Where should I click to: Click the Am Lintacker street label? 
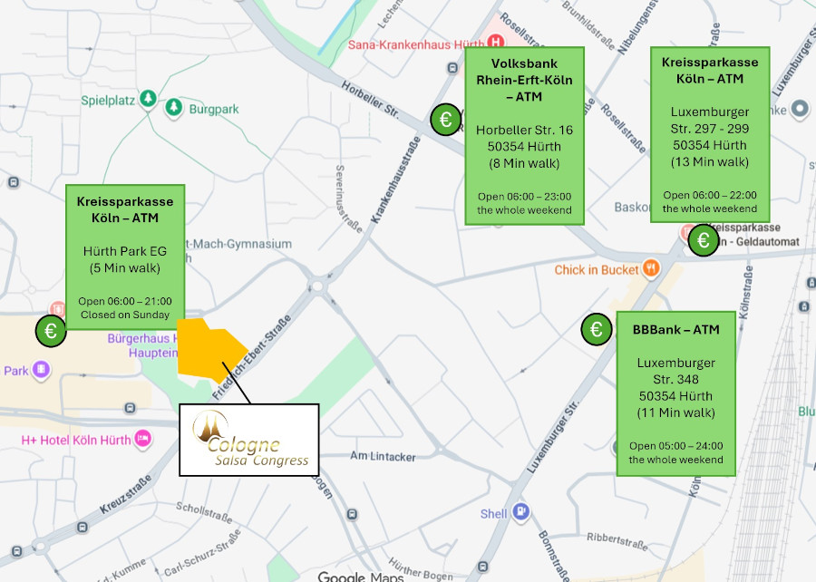383,457
